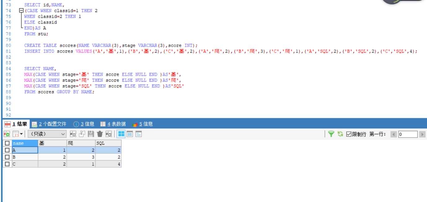
Task: Click the delete selected rows trash icon
Action: 100,134
